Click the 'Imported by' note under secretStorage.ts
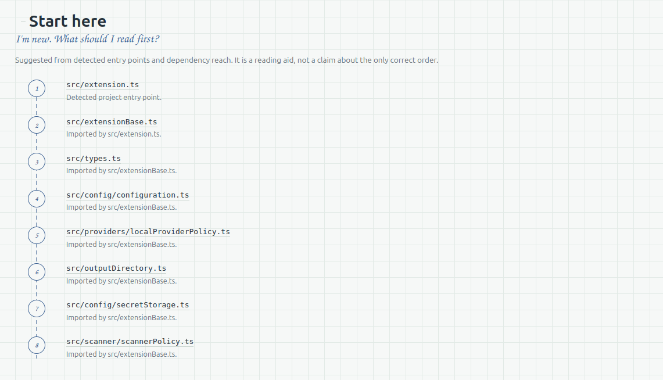Image resolution: width=663 pixels, height=380 pixels. pos(121,317)
